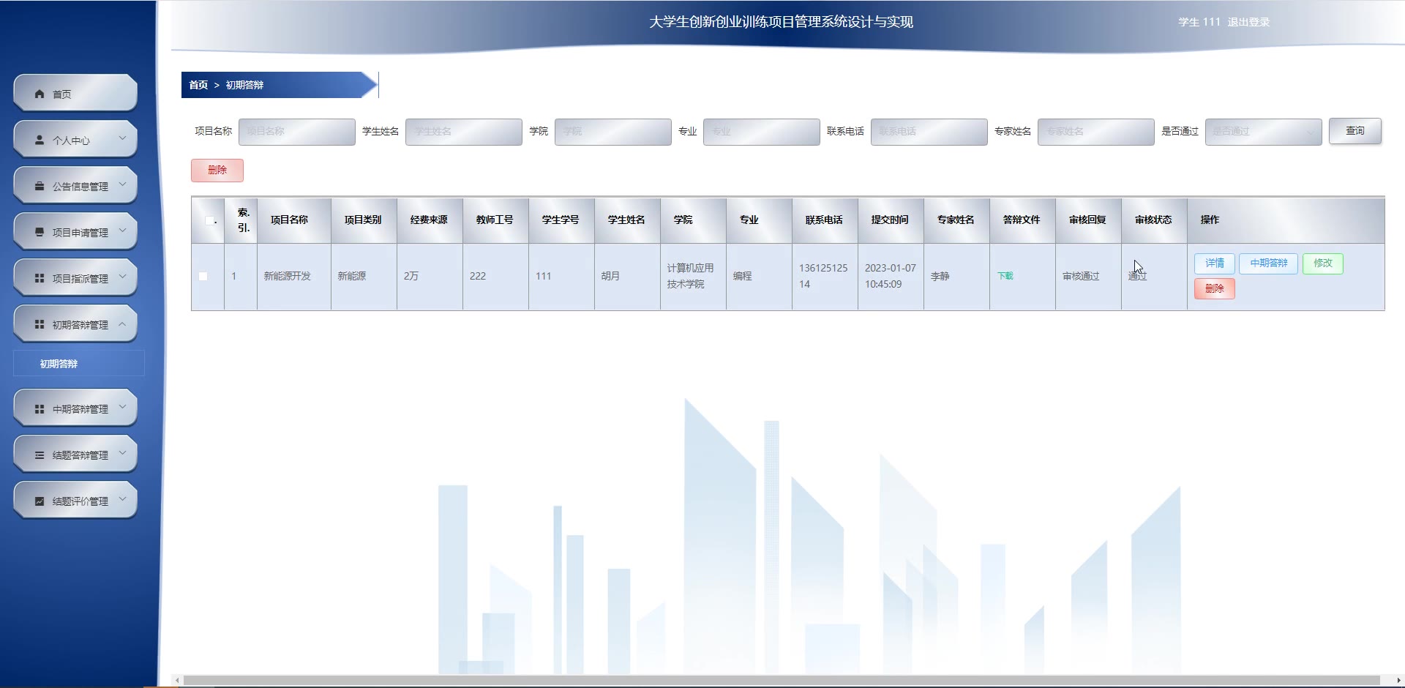Click the home icon in the sidebar
The width and height of the screenshot is (1405, 688).
(40, 94)
